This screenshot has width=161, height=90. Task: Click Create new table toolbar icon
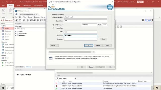(x=31, y=20)
